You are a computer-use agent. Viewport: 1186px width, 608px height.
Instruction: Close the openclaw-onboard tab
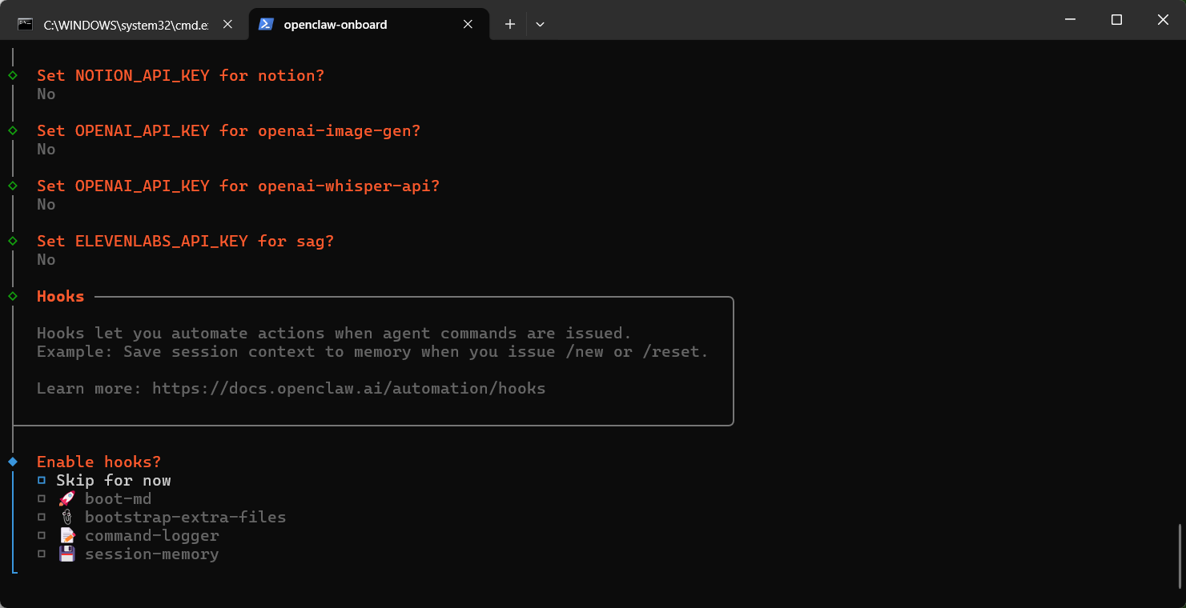click(468, 24)
